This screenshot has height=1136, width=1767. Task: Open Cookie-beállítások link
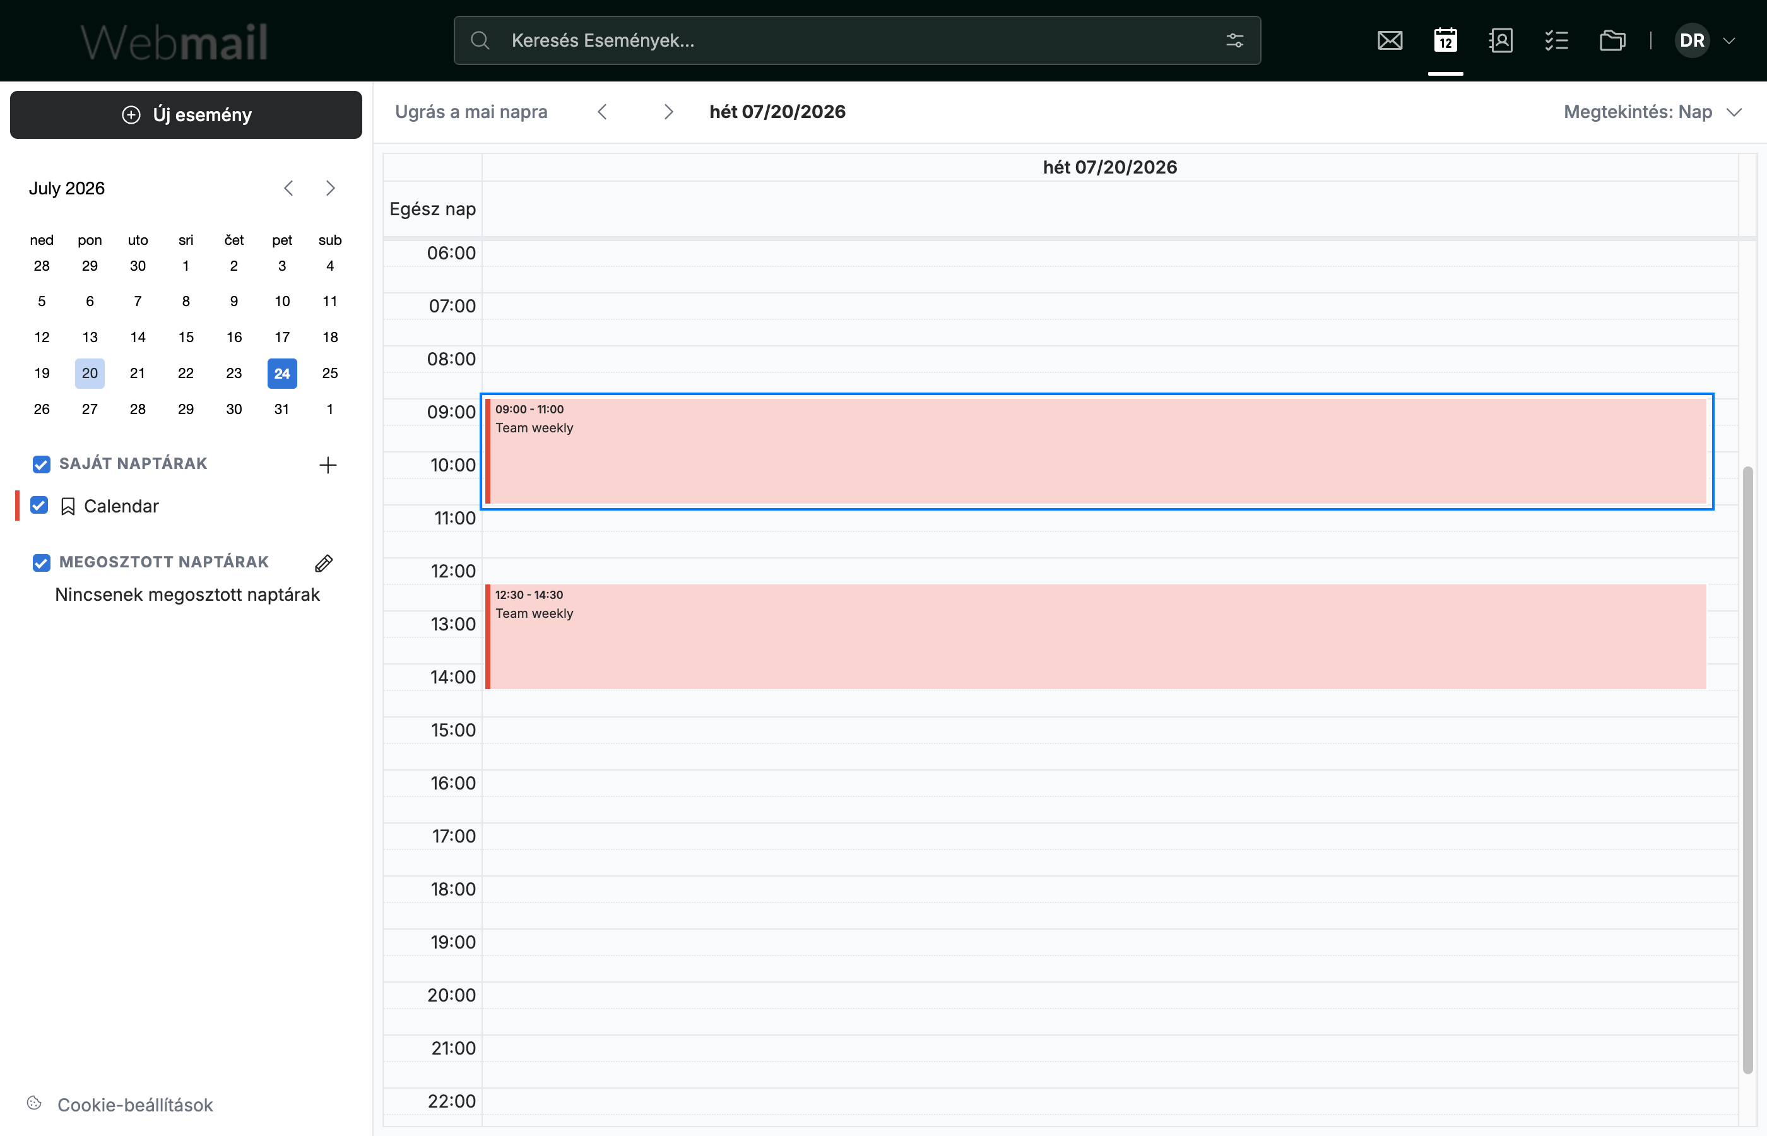[135, 1104]
